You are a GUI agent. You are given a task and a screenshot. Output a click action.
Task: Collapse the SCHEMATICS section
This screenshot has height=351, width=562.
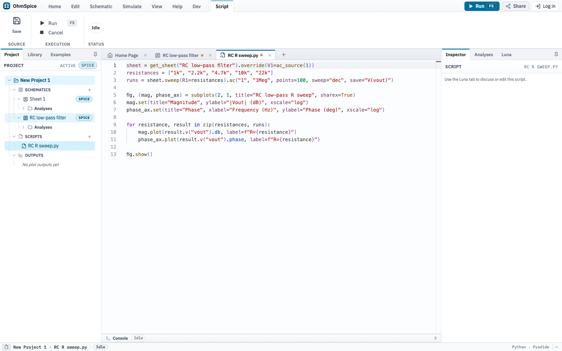pos(14,90)
